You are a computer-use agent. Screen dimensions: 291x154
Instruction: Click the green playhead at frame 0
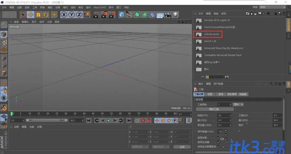pos(12,114)
